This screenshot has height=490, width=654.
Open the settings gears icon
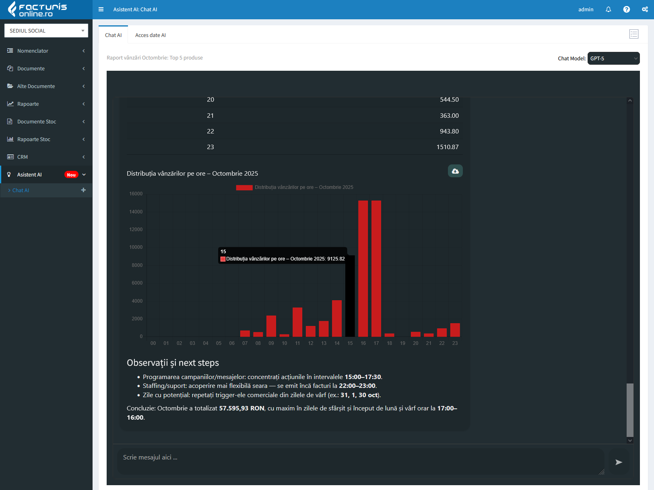point(645,9)
